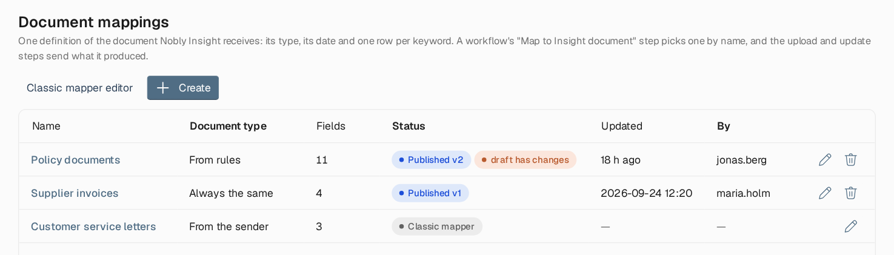This screenshot has width=894, height=255.
Task: Sort by the Status column header
Action: point(409,126)
